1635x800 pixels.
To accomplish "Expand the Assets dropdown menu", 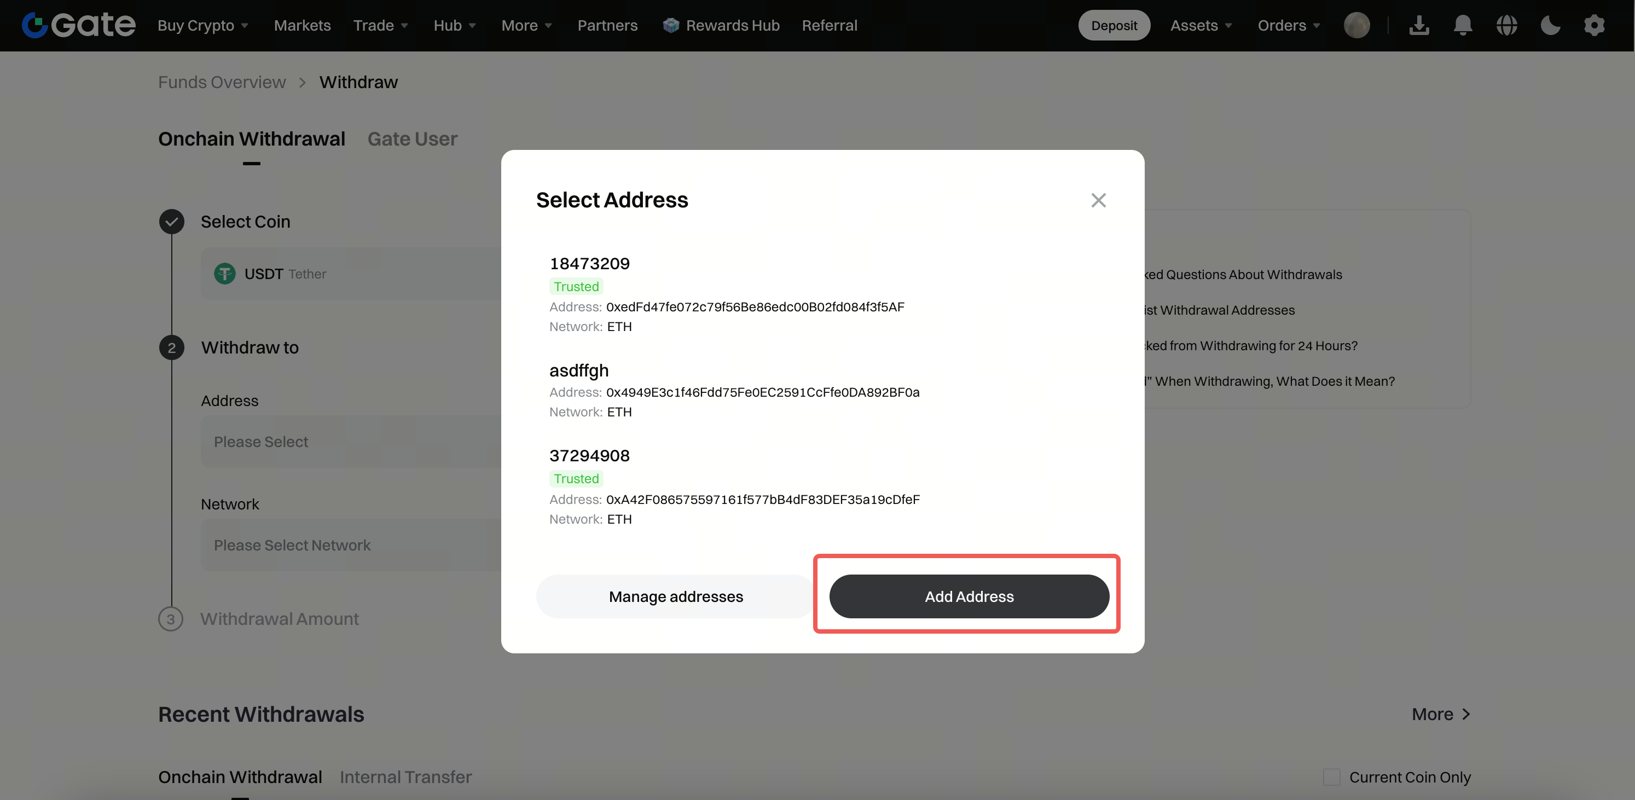I will 1202,25.
